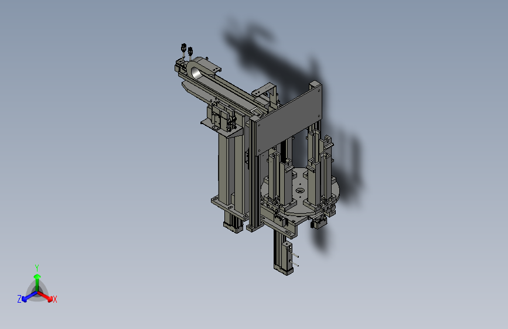Select the circular turntable disc at the model base
Image resolution: width=508 pixels, height=329 pixels.
coord(300,191)
